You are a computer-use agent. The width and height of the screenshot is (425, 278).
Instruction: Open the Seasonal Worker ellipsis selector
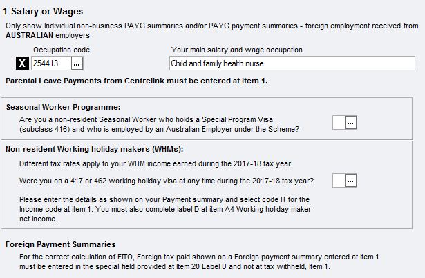350,122
